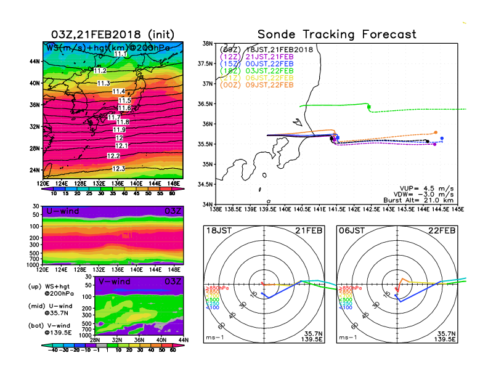
Task: Click the -40 mark on bottom color bar
Action: pyautogui.click(x=52, y=350)
